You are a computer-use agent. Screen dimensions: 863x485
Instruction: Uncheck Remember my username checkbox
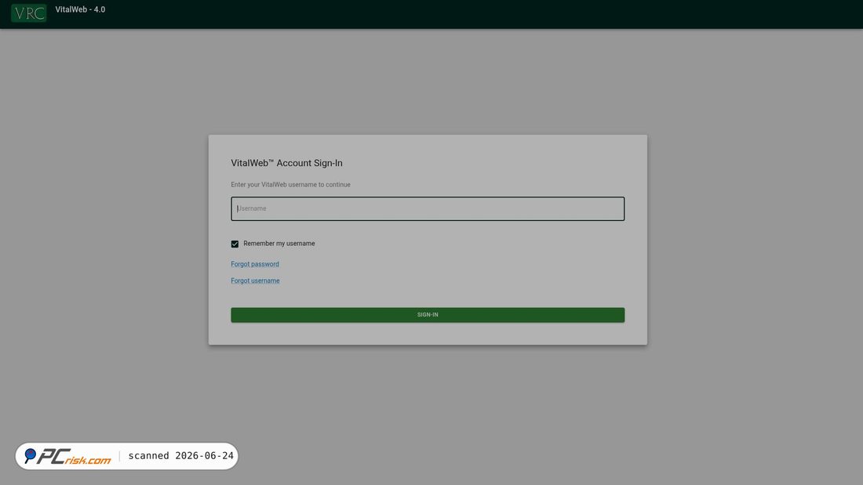coord(235,244)
